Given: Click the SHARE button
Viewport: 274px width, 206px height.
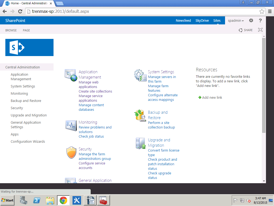Looking at the screenshot, I should 246,30.
